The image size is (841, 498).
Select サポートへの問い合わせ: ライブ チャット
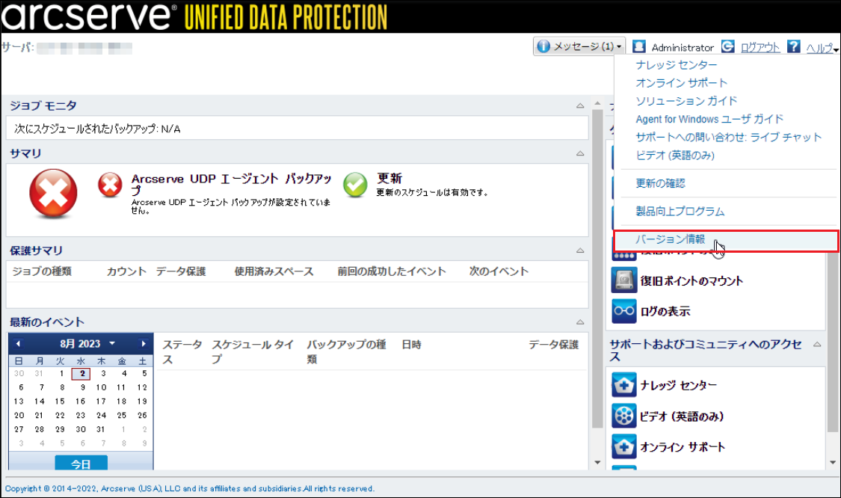pos(728,138)
